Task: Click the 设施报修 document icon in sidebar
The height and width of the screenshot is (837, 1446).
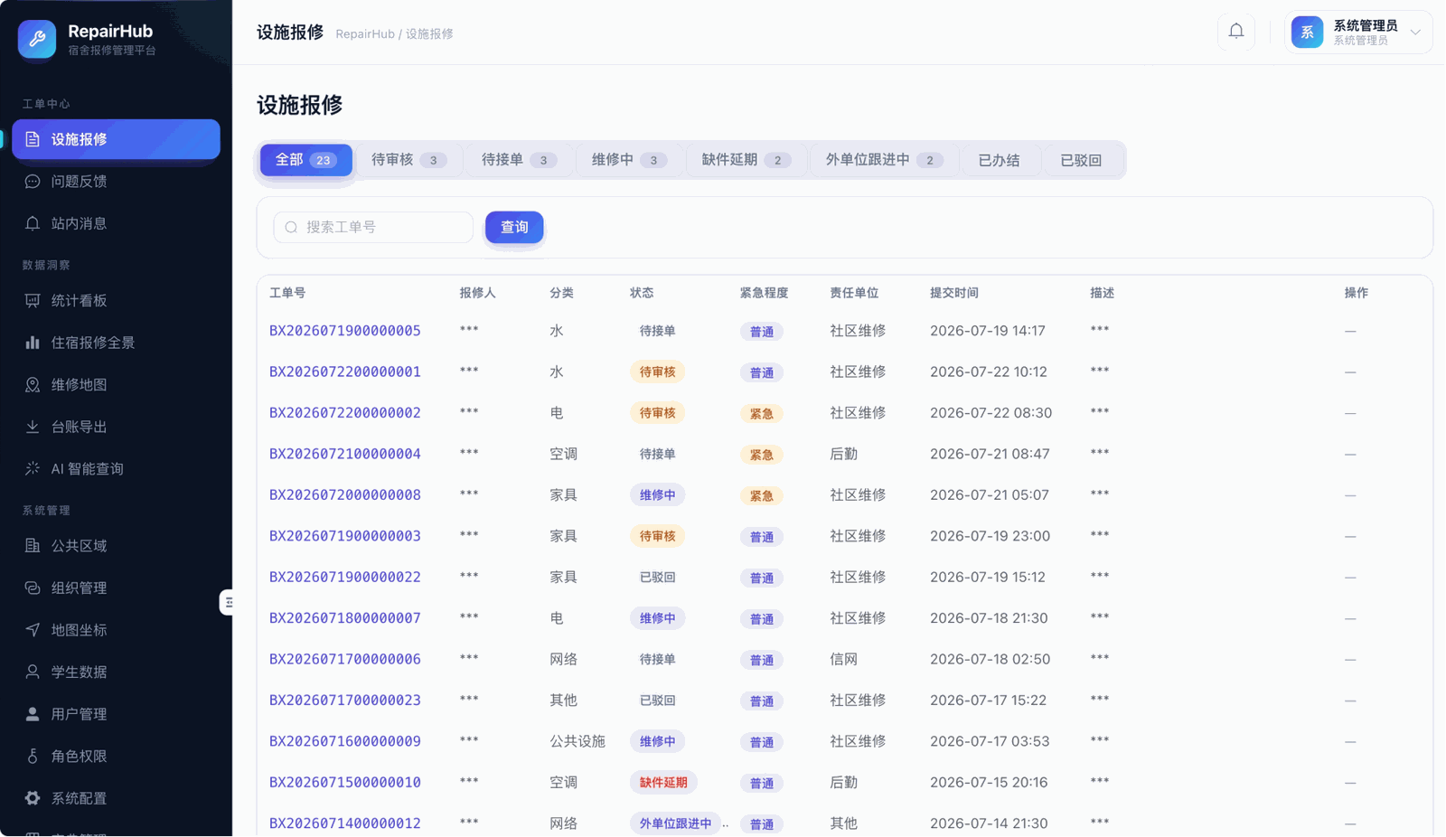Action: click(x=33, y=139)
